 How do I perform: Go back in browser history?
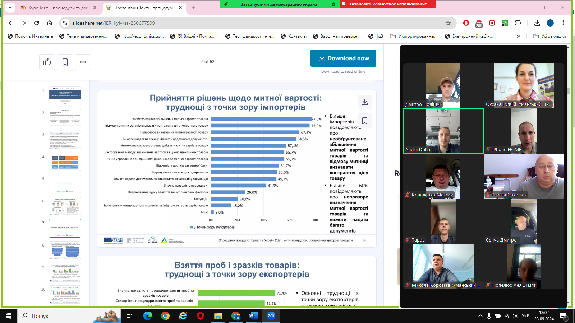pyautogui.click(x=11, y=23)
